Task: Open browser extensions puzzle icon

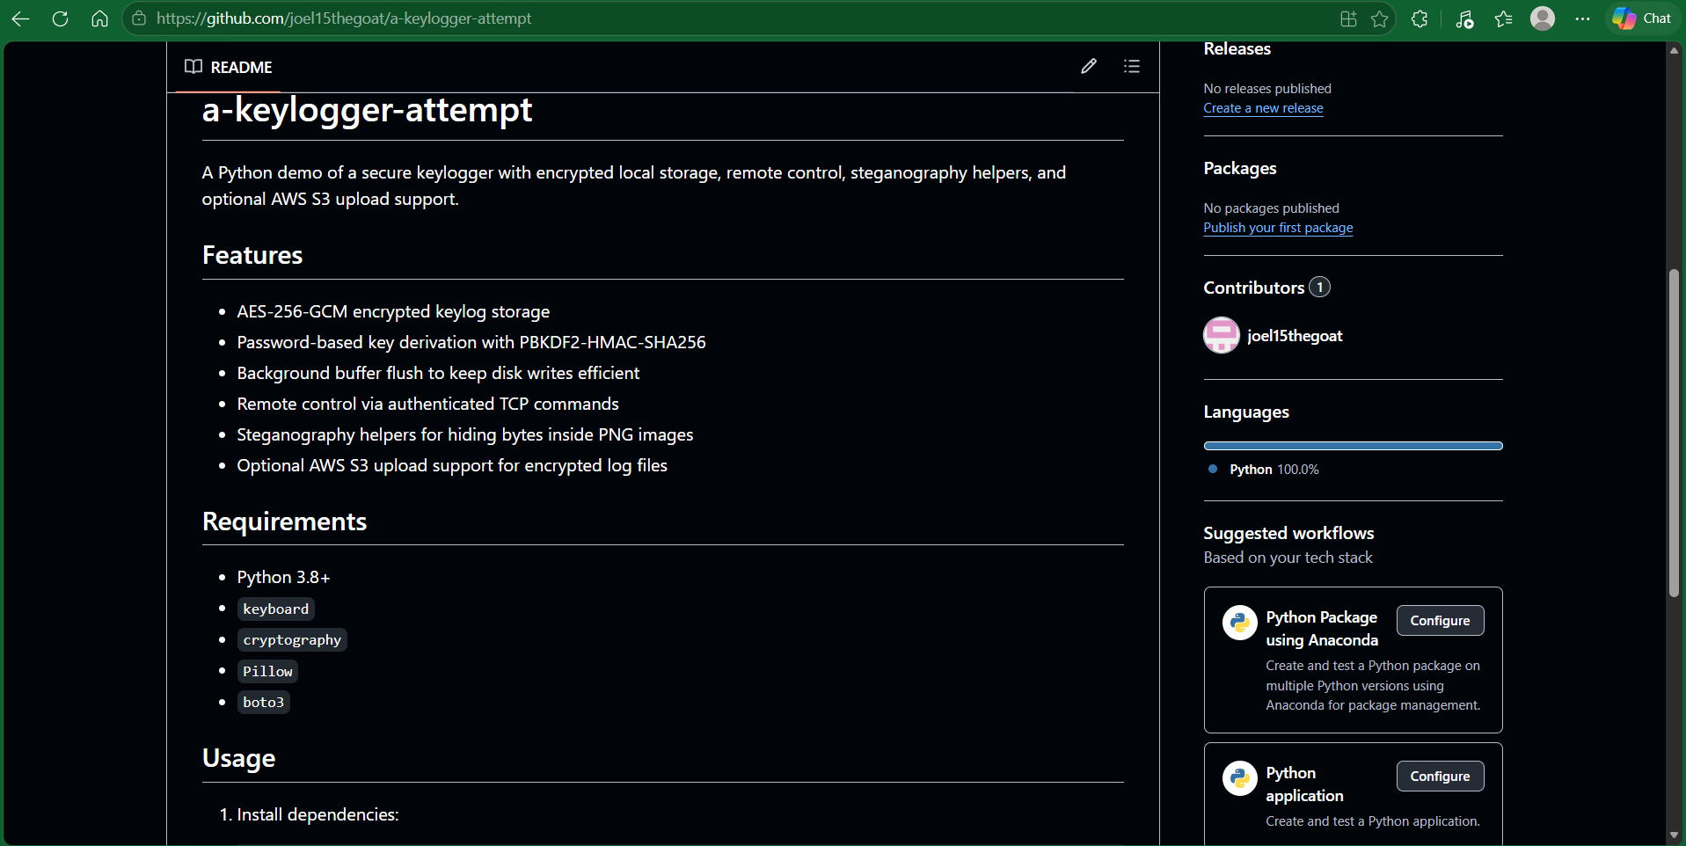Action: point(1420,18)
